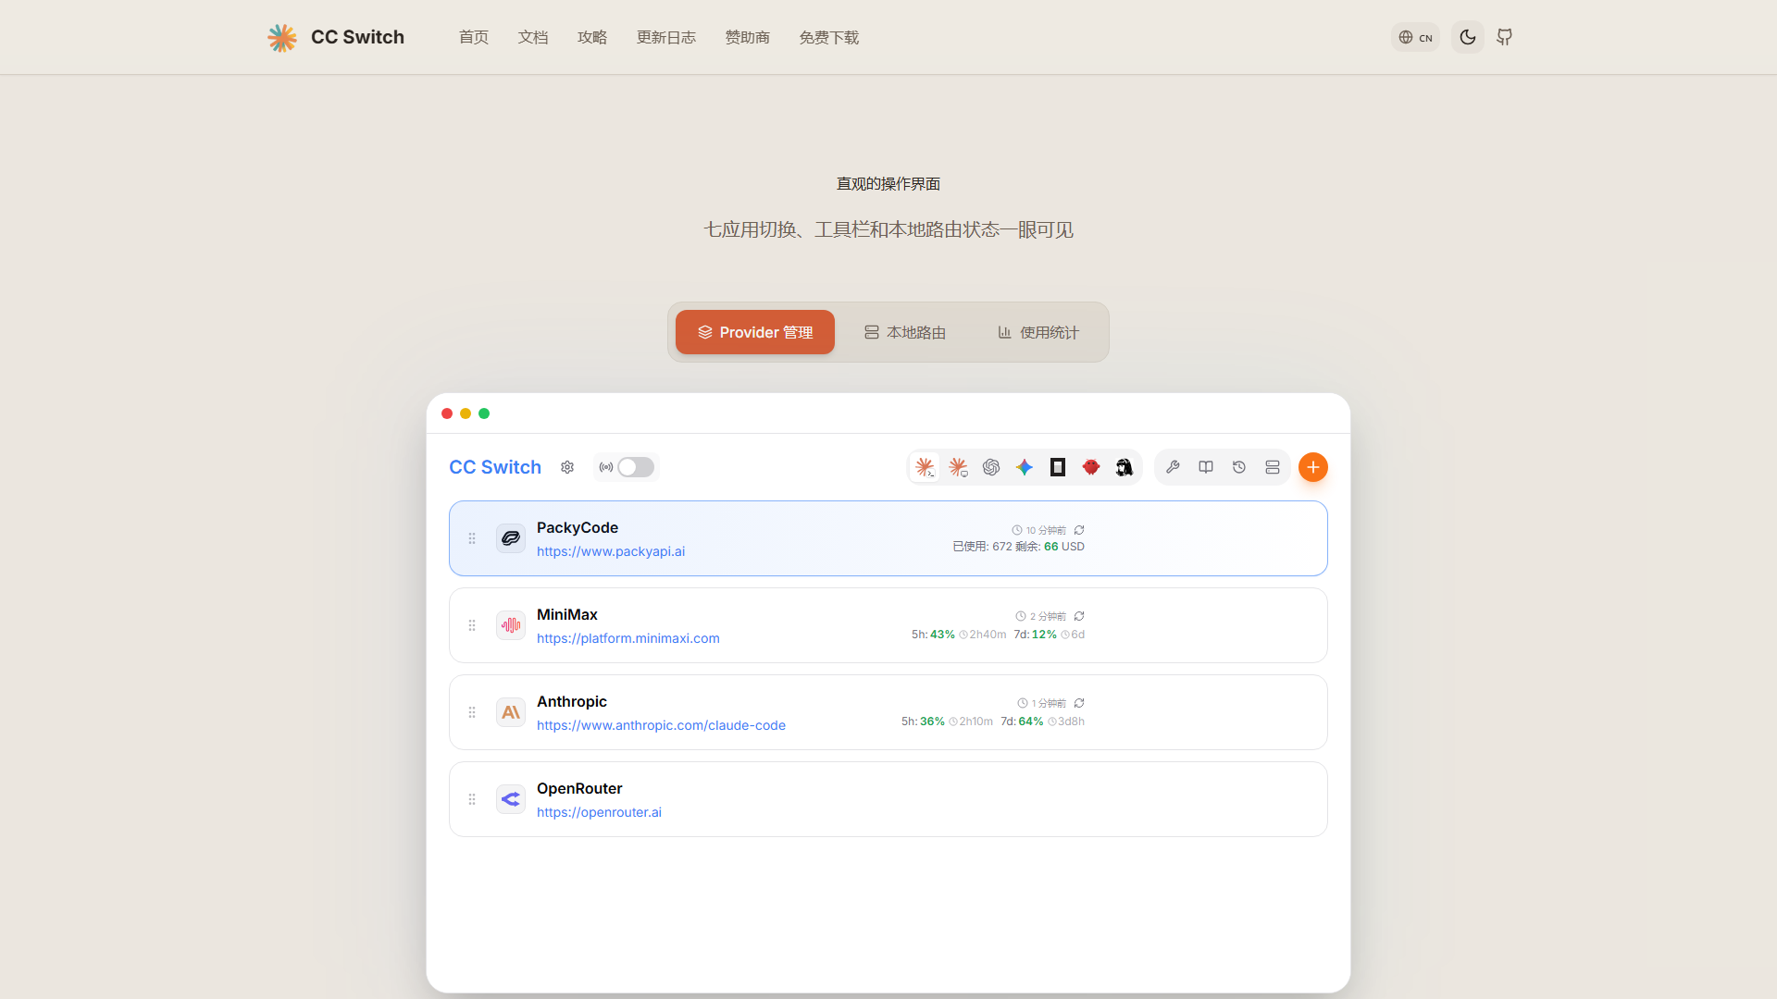Click the Anthropic '5h: 36%' usage value

pos(923,721)
